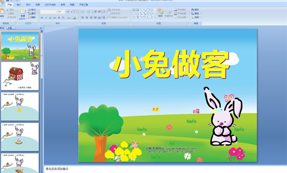Image resolution: width=287 pixels, height=173 pixels.
Task: Click the Copy (复制) icon
Action: coord(8,13)
